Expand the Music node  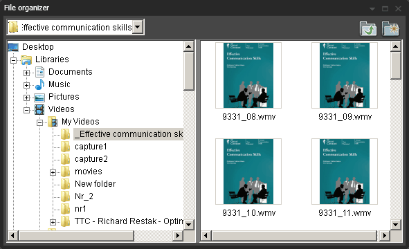click(x=26, y=85)
